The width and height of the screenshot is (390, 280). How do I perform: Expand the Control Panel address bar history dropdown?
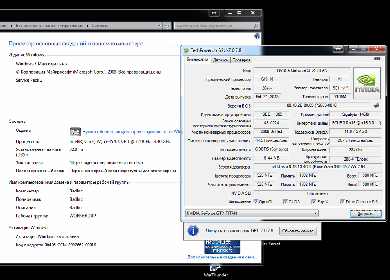pos(159,26)
